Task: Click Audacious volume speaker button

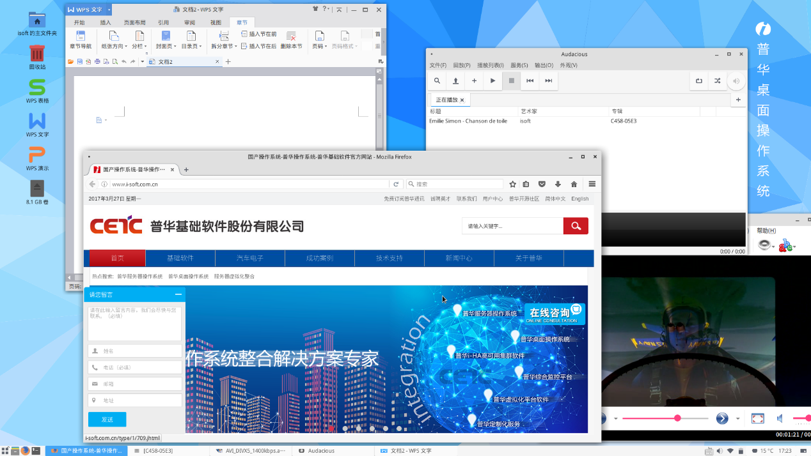Action: click(736, 81)
